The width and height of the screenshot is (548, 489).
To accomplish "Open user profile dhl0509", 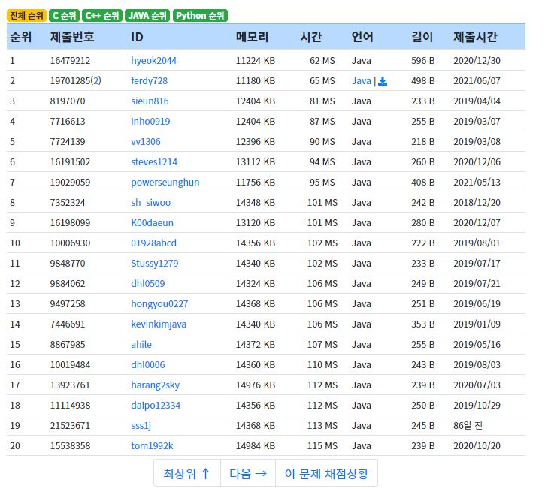I will (x=148, y=284).
